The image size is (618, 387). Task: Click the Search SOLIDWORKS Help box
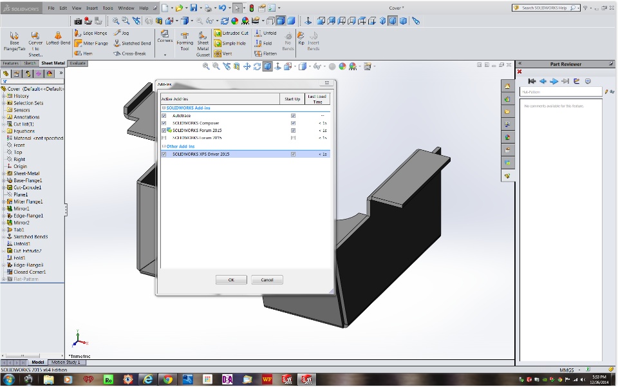tap(545, 8)
